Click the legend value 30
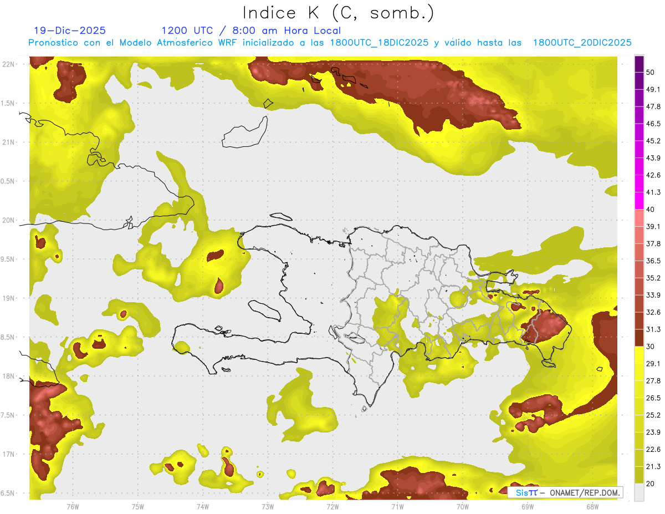This screenshot has width=665, height=514. point(651,347)
